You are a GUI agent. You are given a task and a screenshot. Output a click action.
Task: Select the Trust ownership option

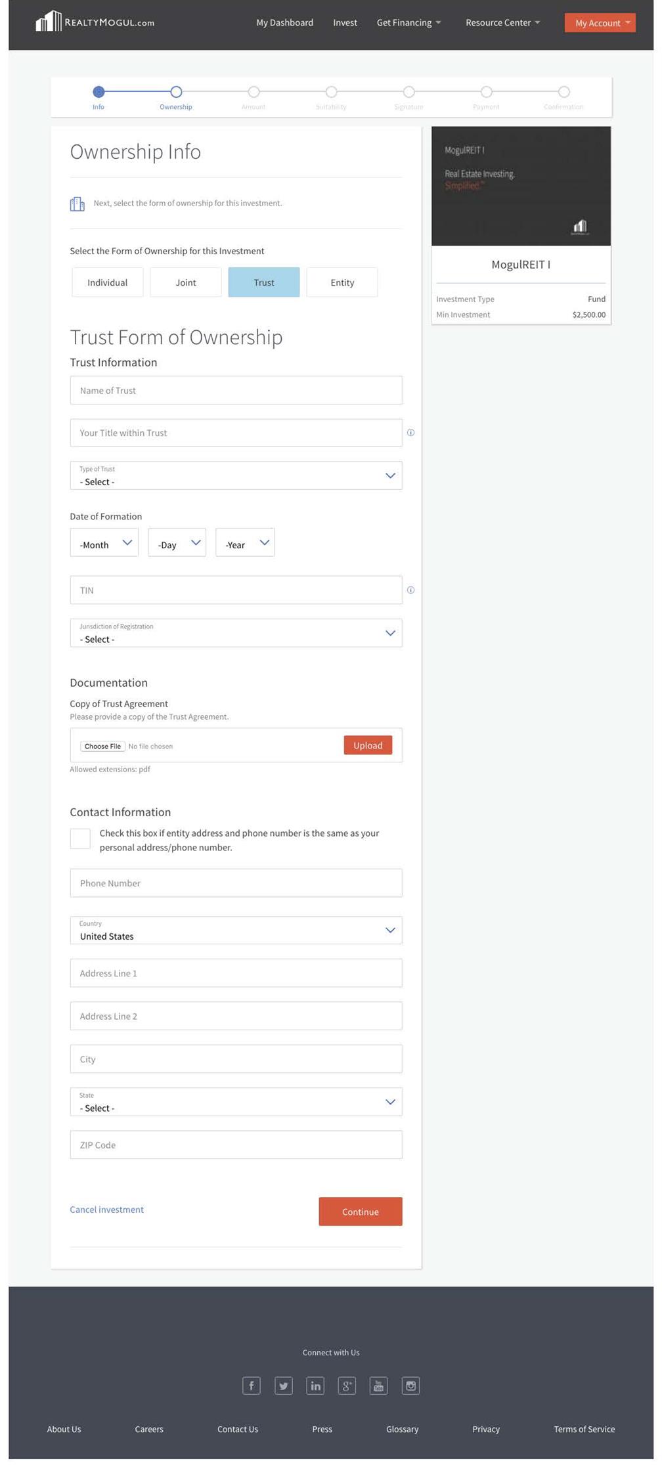tap(264, 282)
